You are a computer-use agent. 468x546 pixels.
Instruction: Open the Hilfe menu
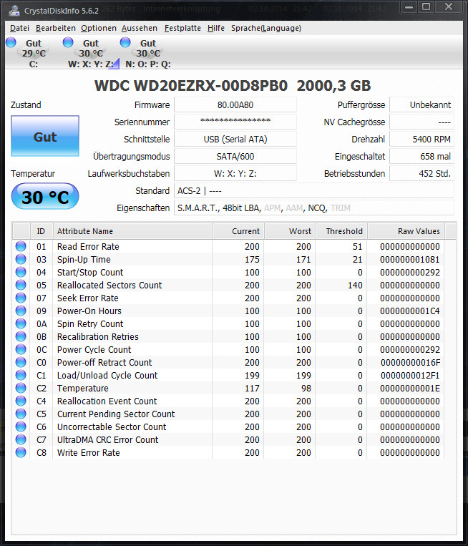pyautogui.click(x=216, y=28)
